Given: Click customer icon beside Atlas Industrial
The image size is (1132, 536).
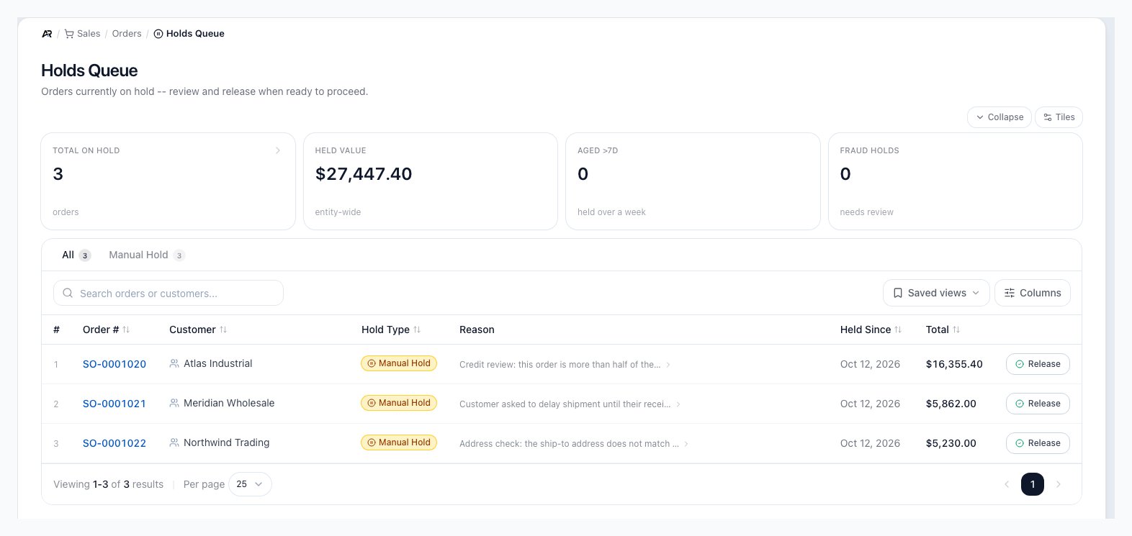Looking at the screenshot, I should (x=174, y=364).
